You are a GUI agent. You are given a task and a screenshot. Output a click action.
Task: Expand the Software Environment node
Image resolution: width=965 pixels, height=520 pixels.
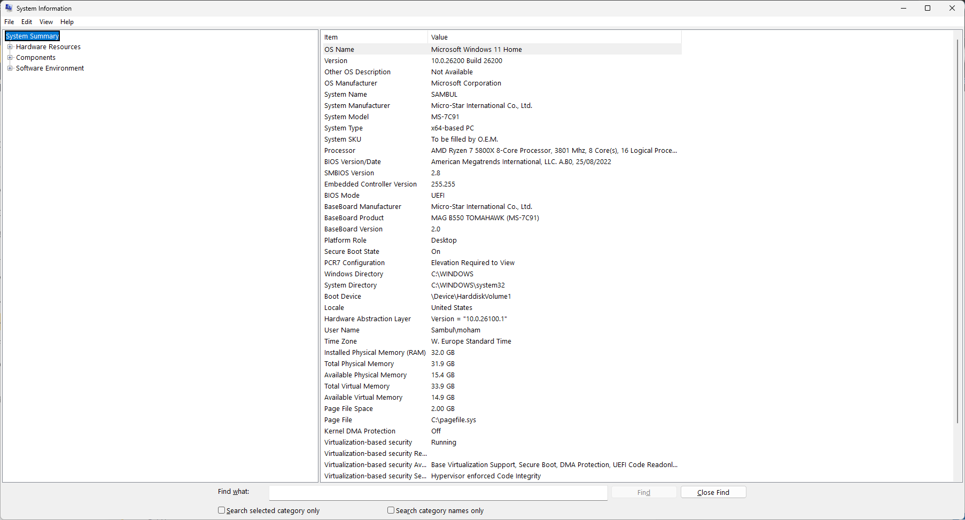point(10,68)
